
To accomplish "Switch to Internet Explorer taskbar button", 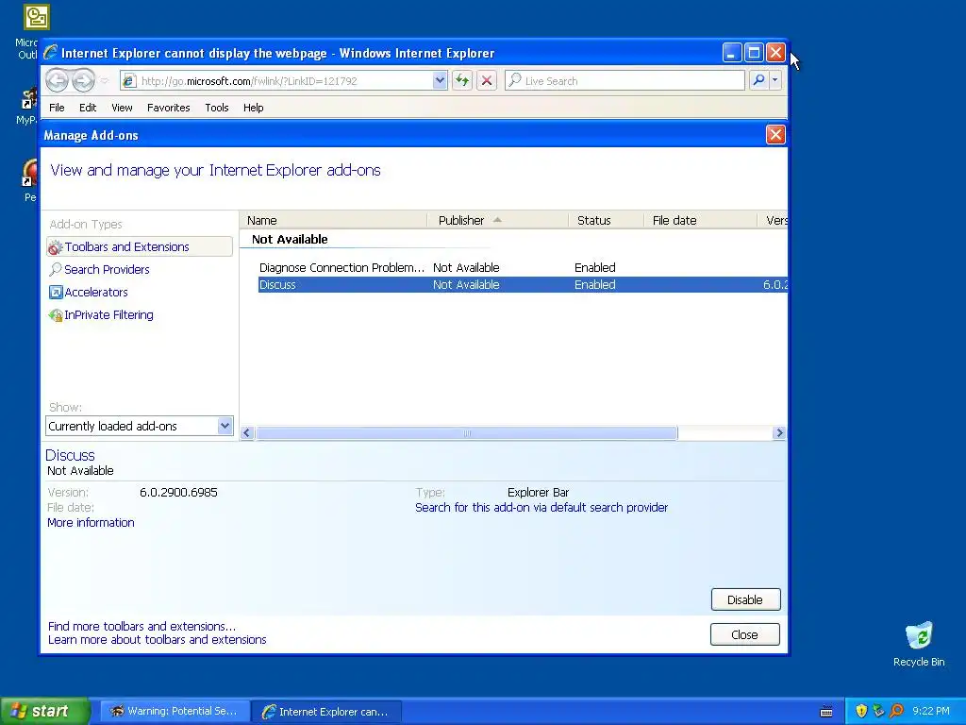I will click(x=326, y=712).
